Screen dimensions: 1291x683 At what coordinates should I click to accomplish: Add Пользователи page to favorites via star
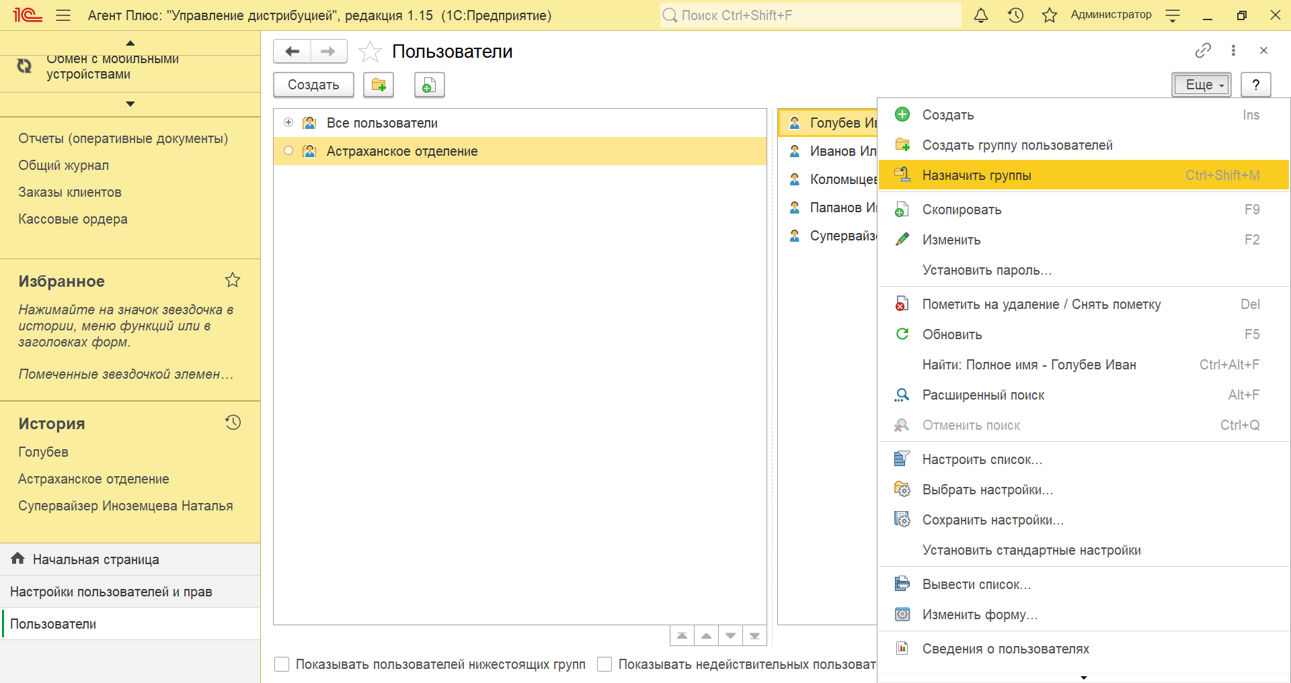tap(370, 52)
